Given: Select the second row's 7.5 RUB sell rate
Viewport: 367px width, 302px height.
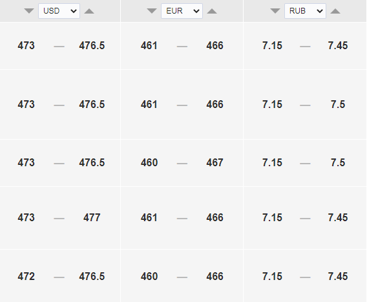Looking at the screenshot, I should tap(338, 105).
